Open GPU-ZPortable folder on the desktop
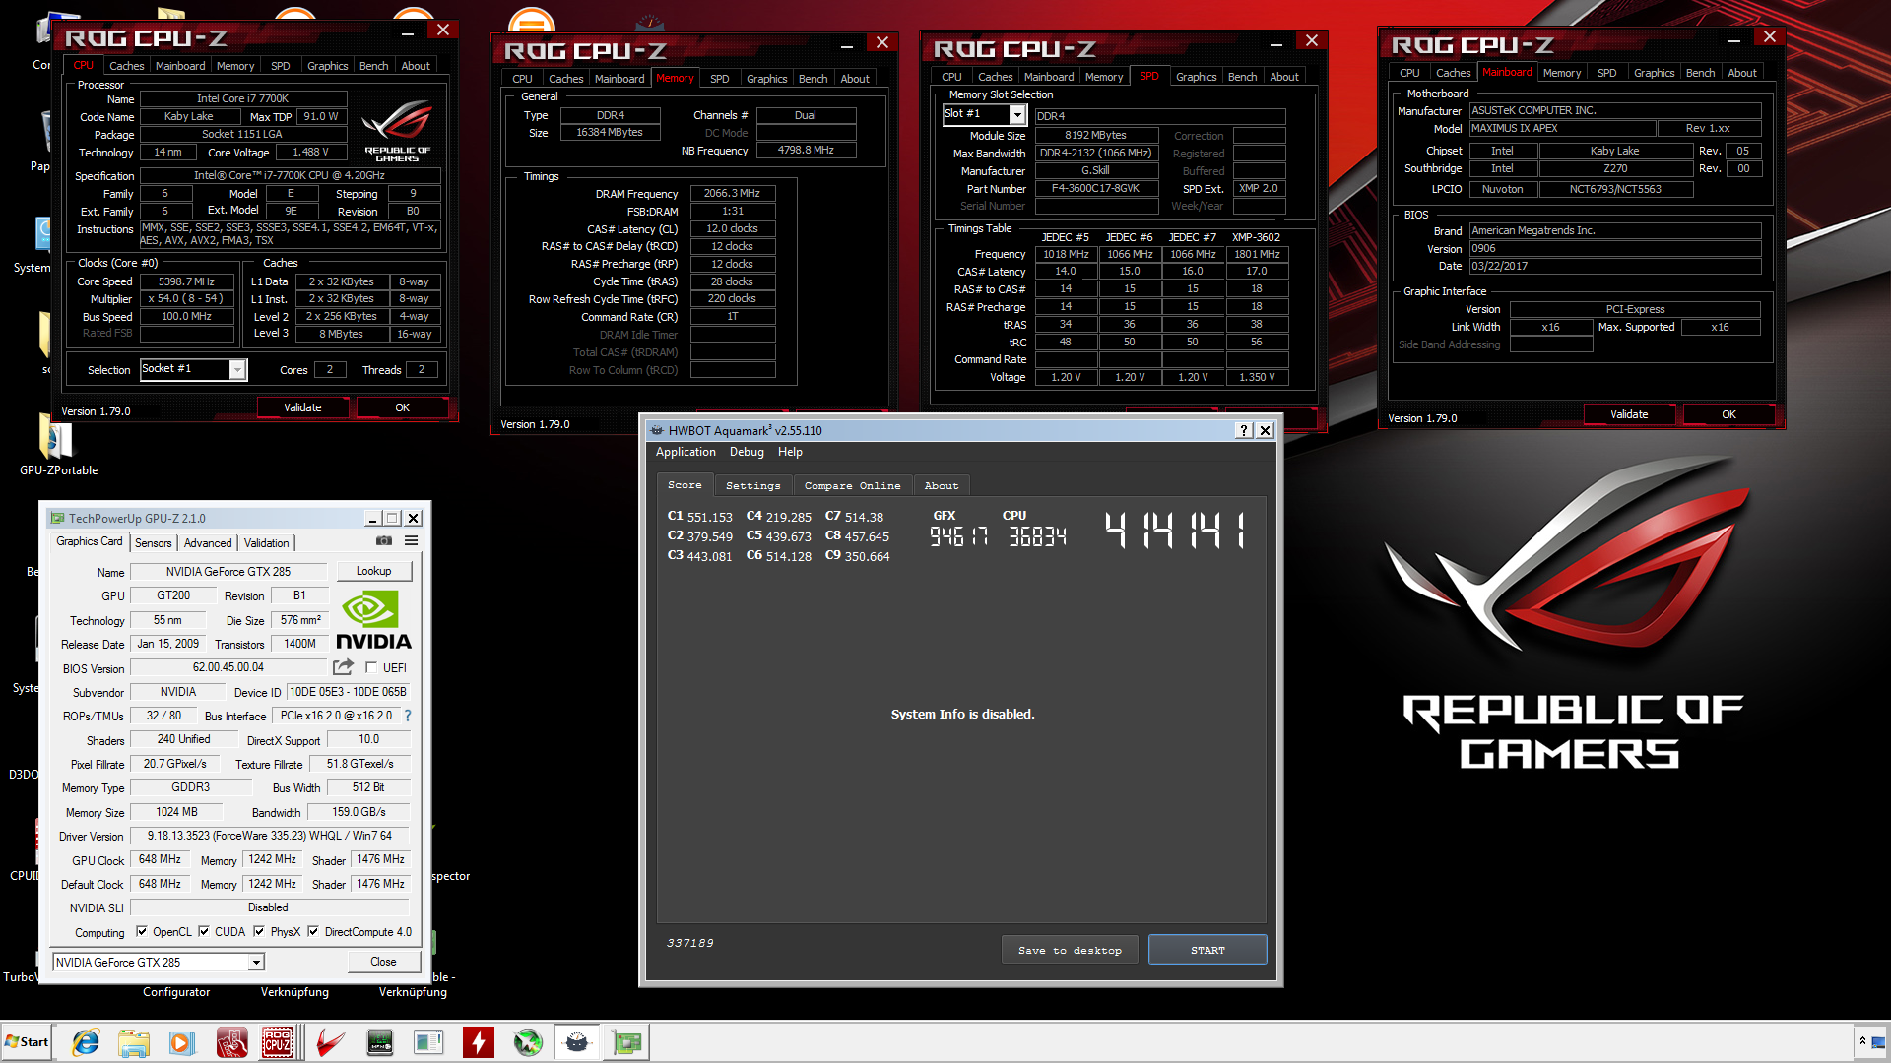This screenshot has height=1063, width=1891. tap(57, 445)
